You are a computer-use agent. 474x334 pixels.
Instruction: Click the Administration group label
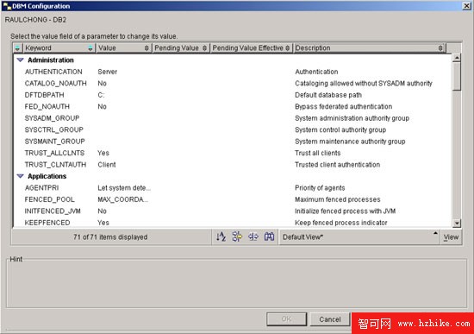pyautogui.click(x=51, y=60)
